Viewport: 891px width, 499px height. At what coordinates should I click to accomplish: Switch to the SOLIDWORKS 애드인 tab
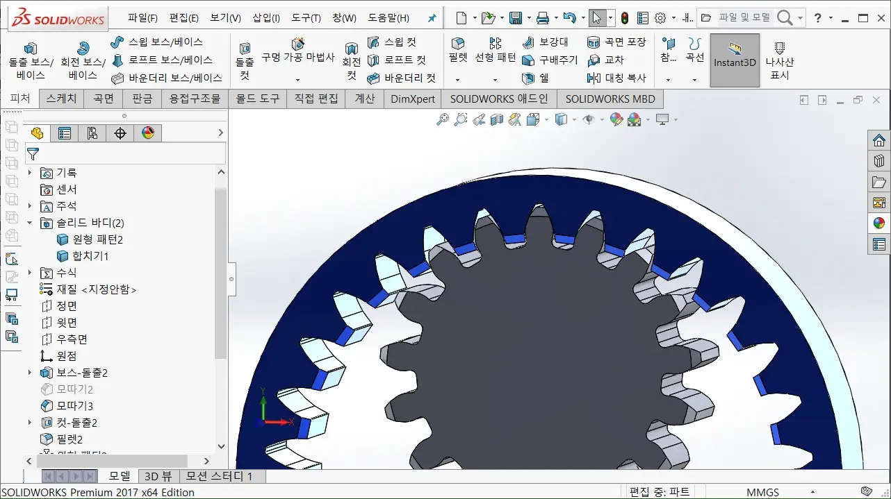click(499, 99)
